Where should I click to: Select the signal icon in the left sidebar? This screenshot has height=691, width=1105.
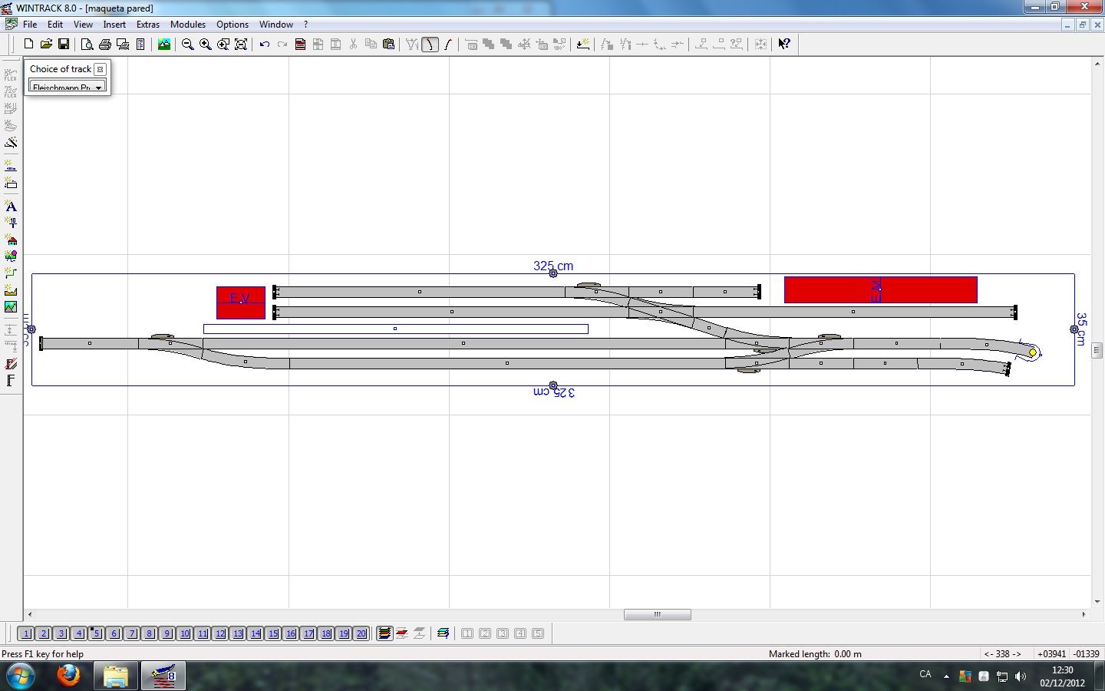click(11, 223)
